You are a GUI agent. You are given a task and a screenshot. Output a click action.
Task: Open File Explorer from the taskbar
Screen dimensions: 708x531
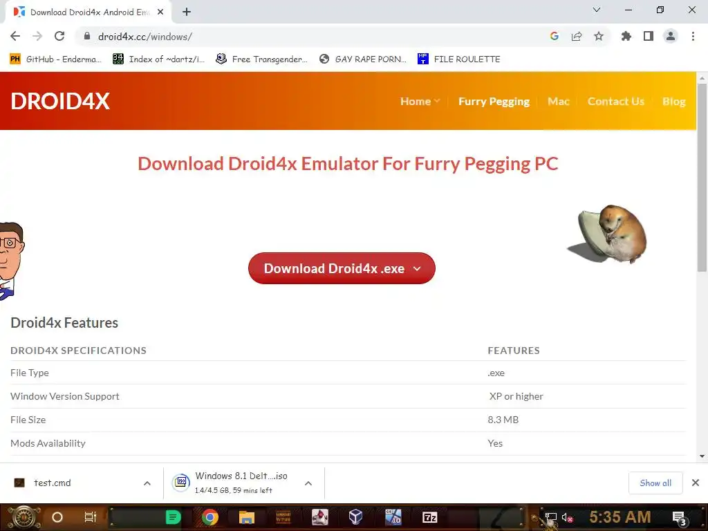pos(247,517)
